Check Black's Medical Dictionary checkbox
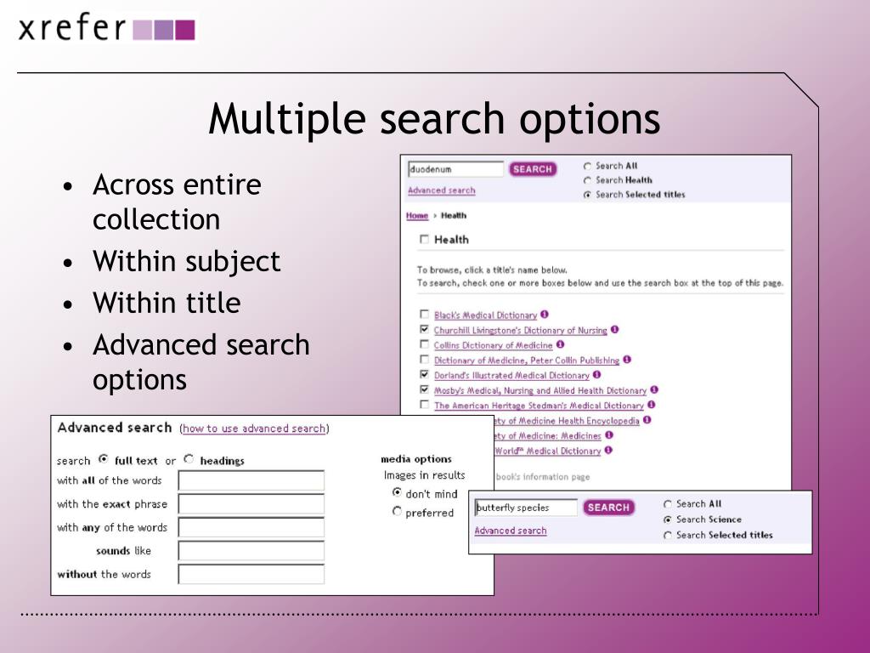Screen dimensions: 870x653 click(x=425, y=315)
